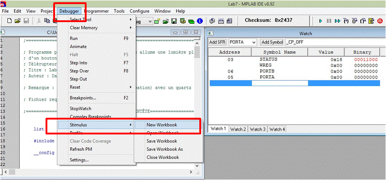Choose Animate in the Debugger menu
The width and height of the screenshot is (386, 180).
97,46
